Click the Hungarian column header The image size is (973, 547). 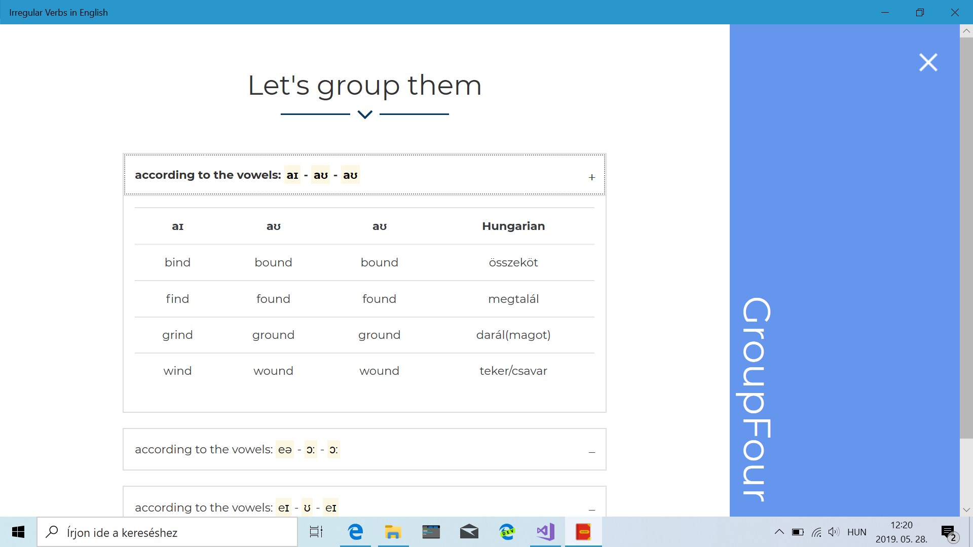coord(513,226)
